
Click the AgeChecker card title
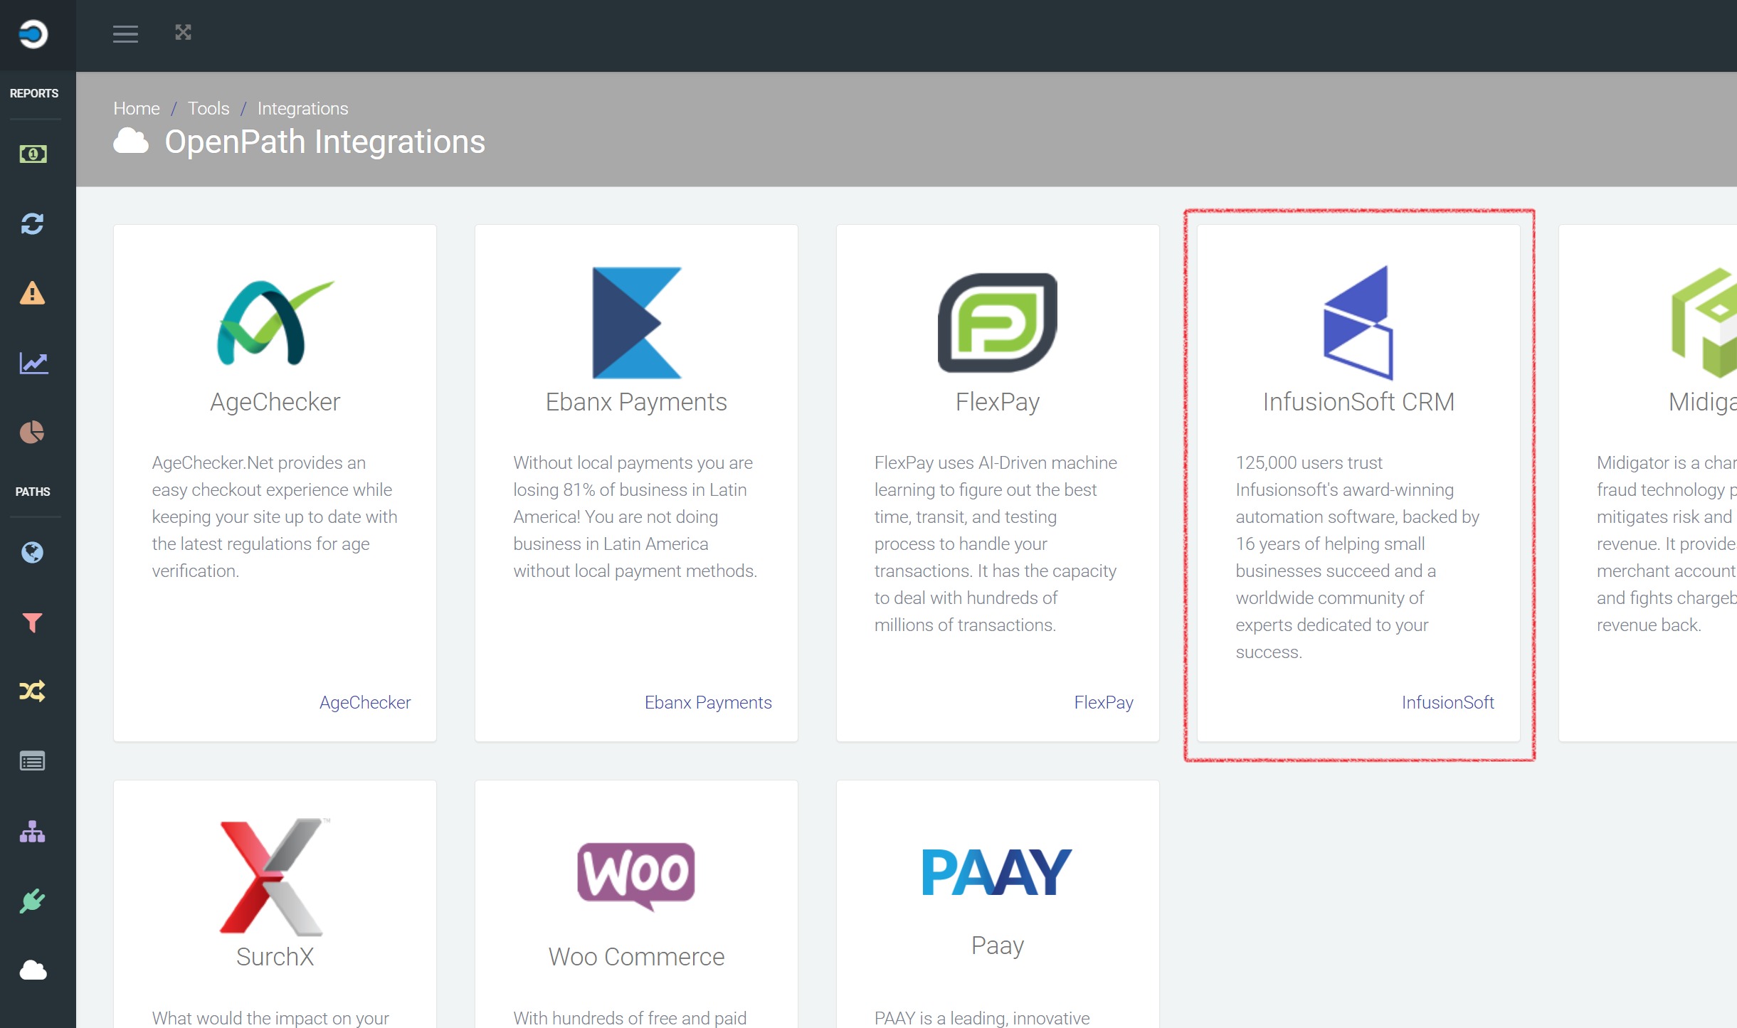pos(275,402)
